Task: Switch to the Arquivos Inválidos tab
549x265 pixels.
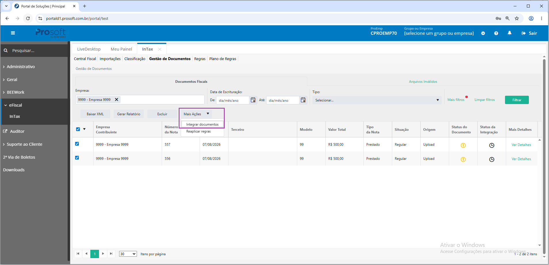Action: coord(423,82)
